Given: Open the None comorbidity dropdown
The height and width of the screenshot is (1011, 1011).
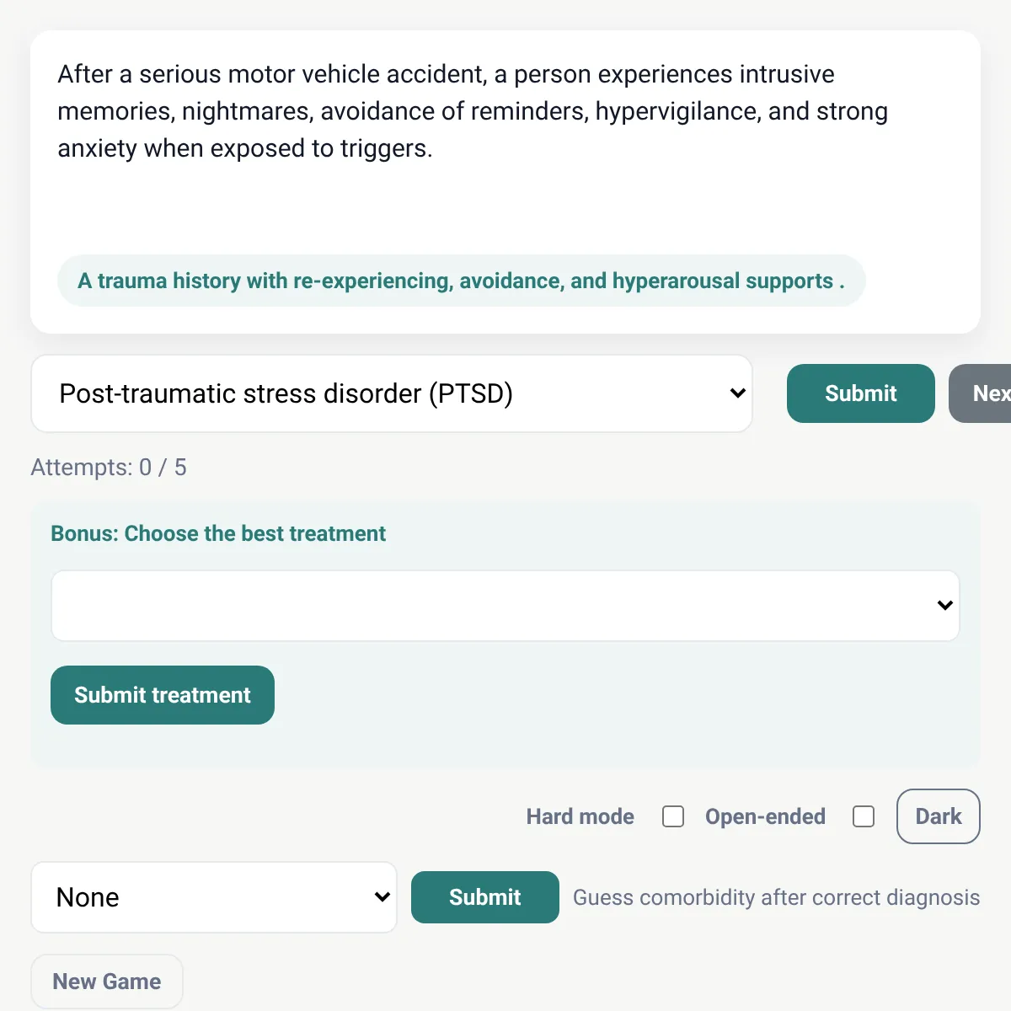Looking at the screenshot, I should click(214, 897).
